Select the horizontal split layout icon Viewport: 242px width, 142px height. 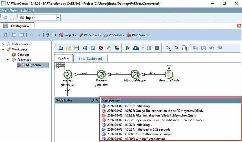14,35
